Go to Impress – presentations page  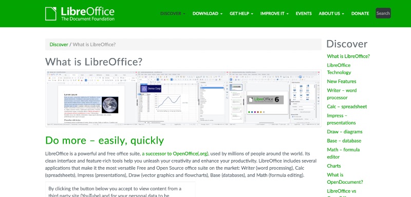tap(341, 119)
